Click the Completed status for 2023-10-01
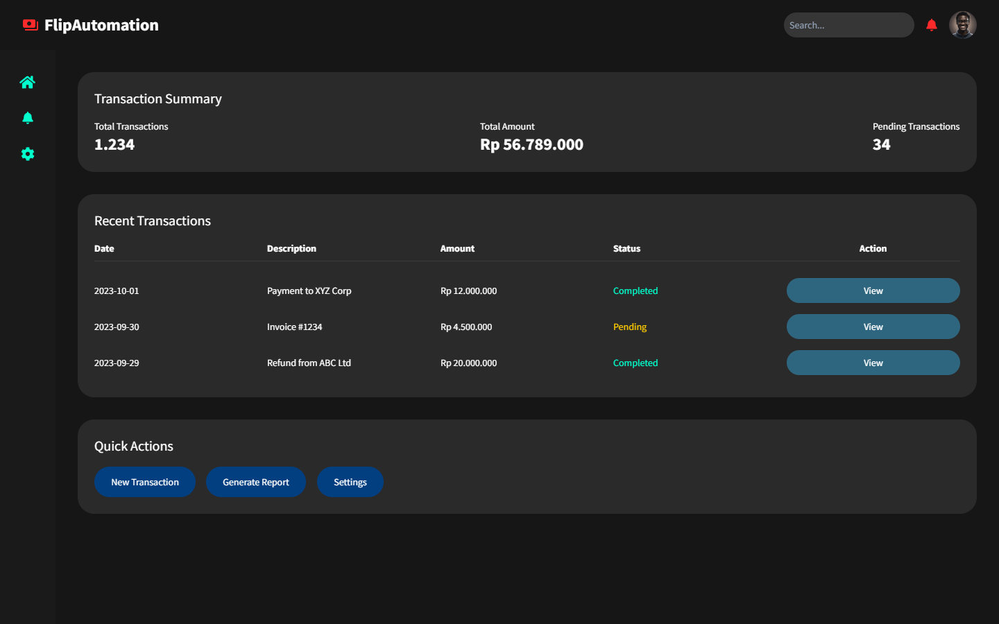Image resolution: width=999 pixels, height=624 pixels. [x=635, y=291]
